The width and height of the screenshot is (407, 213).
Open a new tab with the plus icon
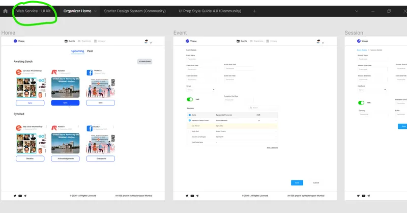(x=254, y=11)
